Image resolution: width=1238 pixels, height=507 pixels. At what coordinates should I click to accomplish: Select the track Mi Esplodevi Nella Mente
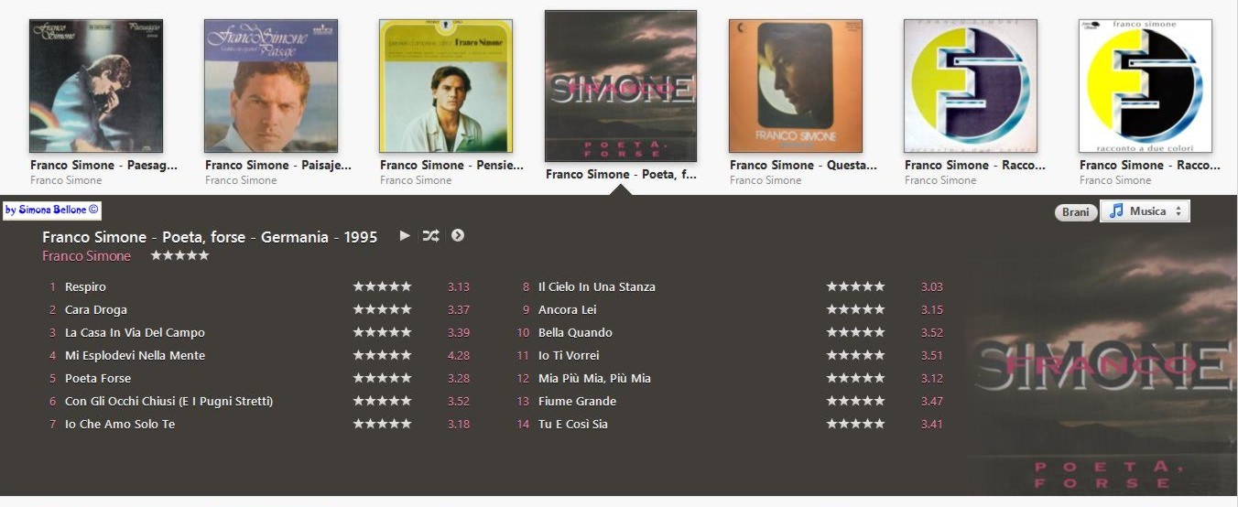135,355
